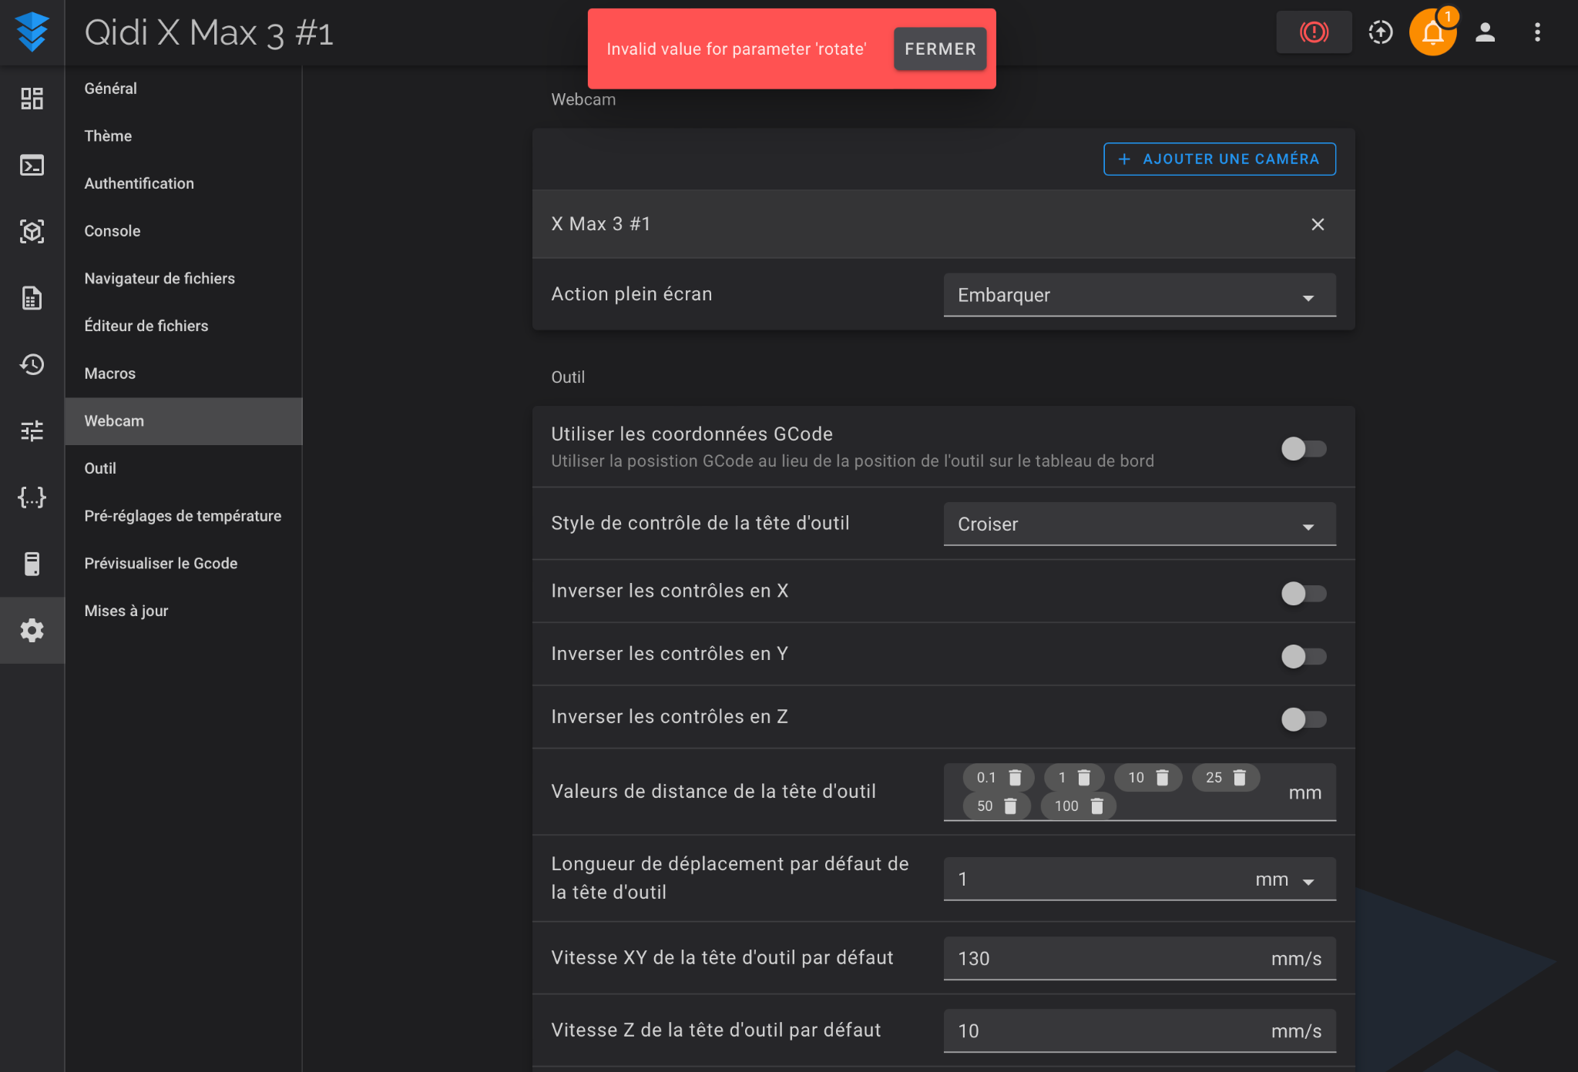Dismiss error with FERMER button
Screen dimensions: 1578x1072
point(940,49)
